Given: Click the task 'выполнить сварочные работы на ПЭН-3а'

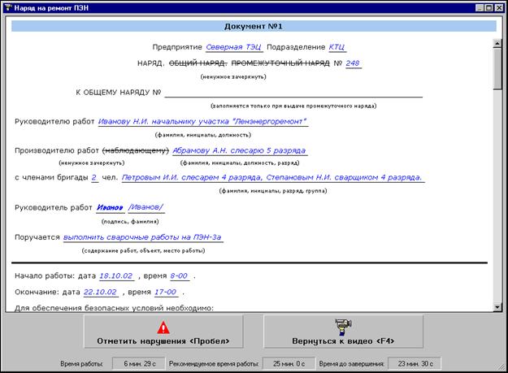Looking at the screenshot, I should coord(142,237).
